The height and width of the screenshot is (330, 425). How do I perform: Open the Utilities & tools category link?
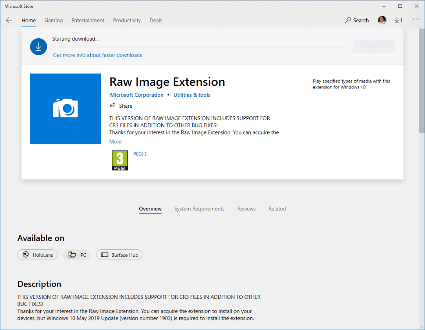(192, 95)
